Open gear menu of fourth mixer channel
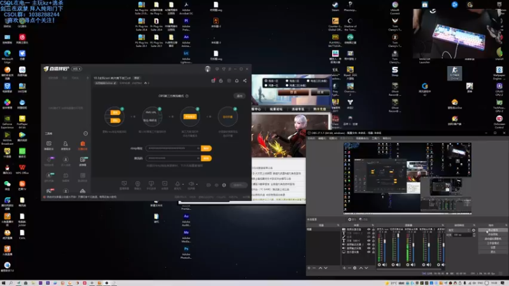 coord(423,264)
